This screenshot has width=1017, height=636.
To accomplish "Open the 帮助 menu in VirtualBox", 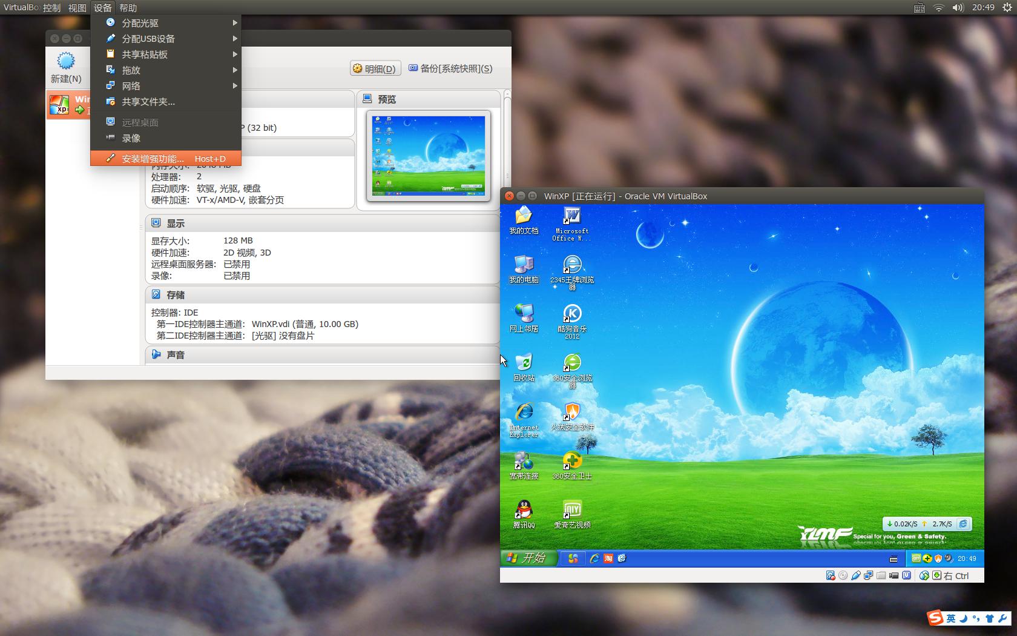I will 127,8.
